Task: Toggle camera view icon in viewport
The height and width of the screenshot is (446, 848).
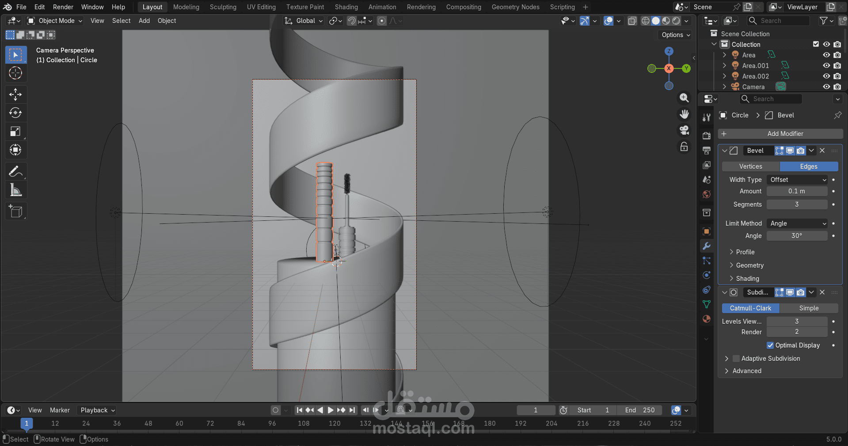Action: pyautogui.click(x=684, y=130)
